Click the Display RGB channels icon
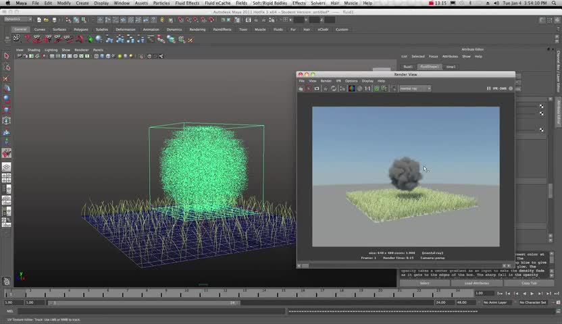This screenshot has height=324, width=562. click(x=351, y=88)
